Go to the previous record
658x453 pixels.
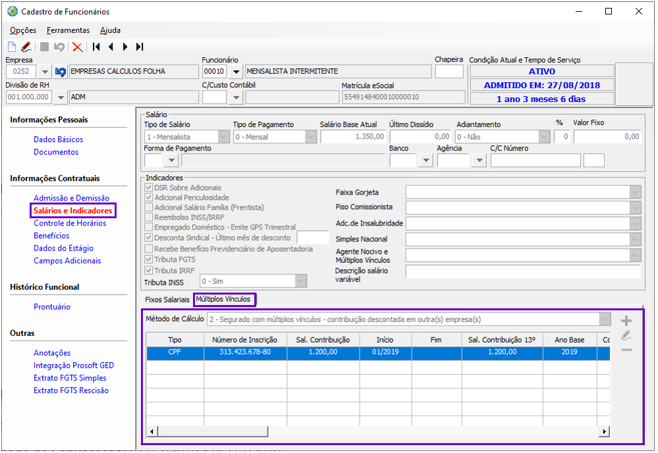coord(111,47)
